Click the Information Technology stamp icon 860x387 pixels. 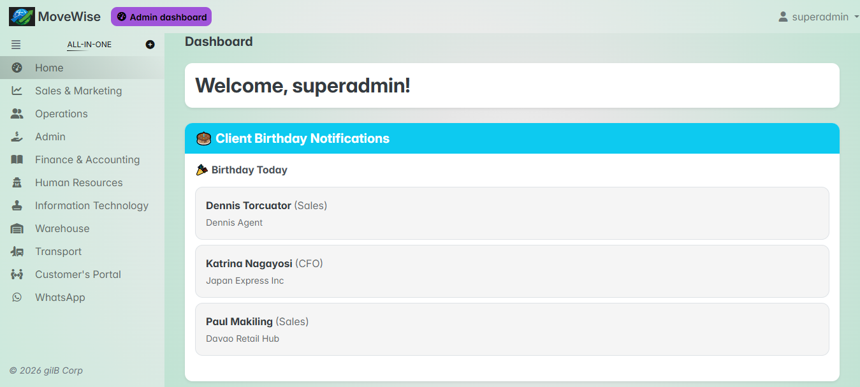(17, 205)
